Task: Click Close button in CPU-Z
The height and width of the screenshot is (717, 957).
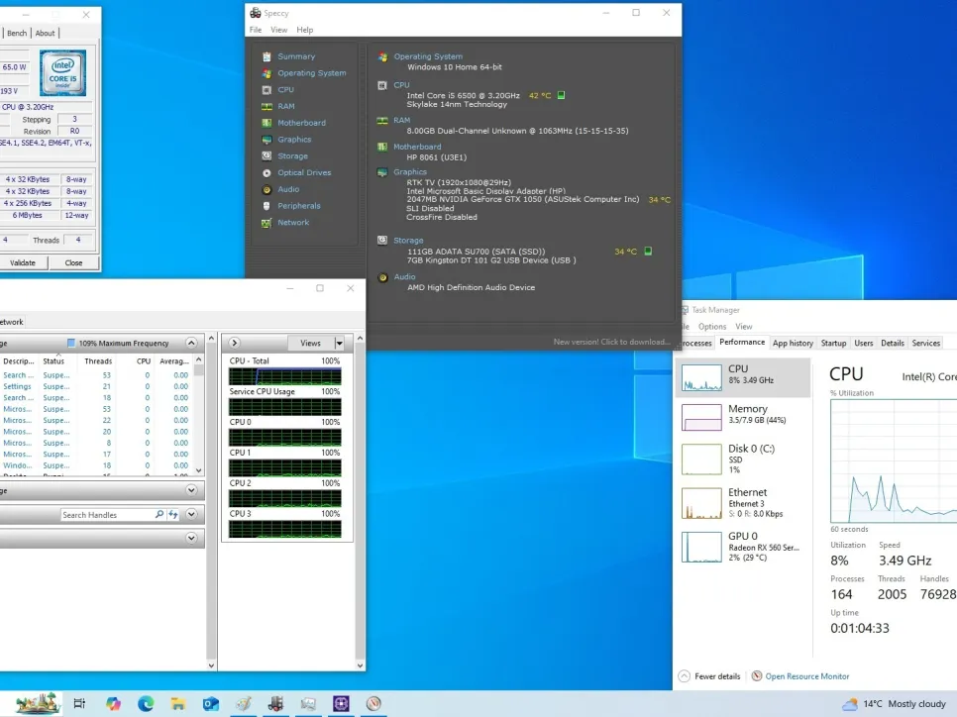Action: coord(73,262)
